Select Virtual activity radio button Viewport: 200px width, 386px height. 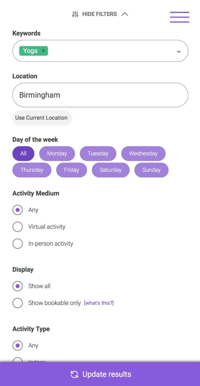[18, 227]
